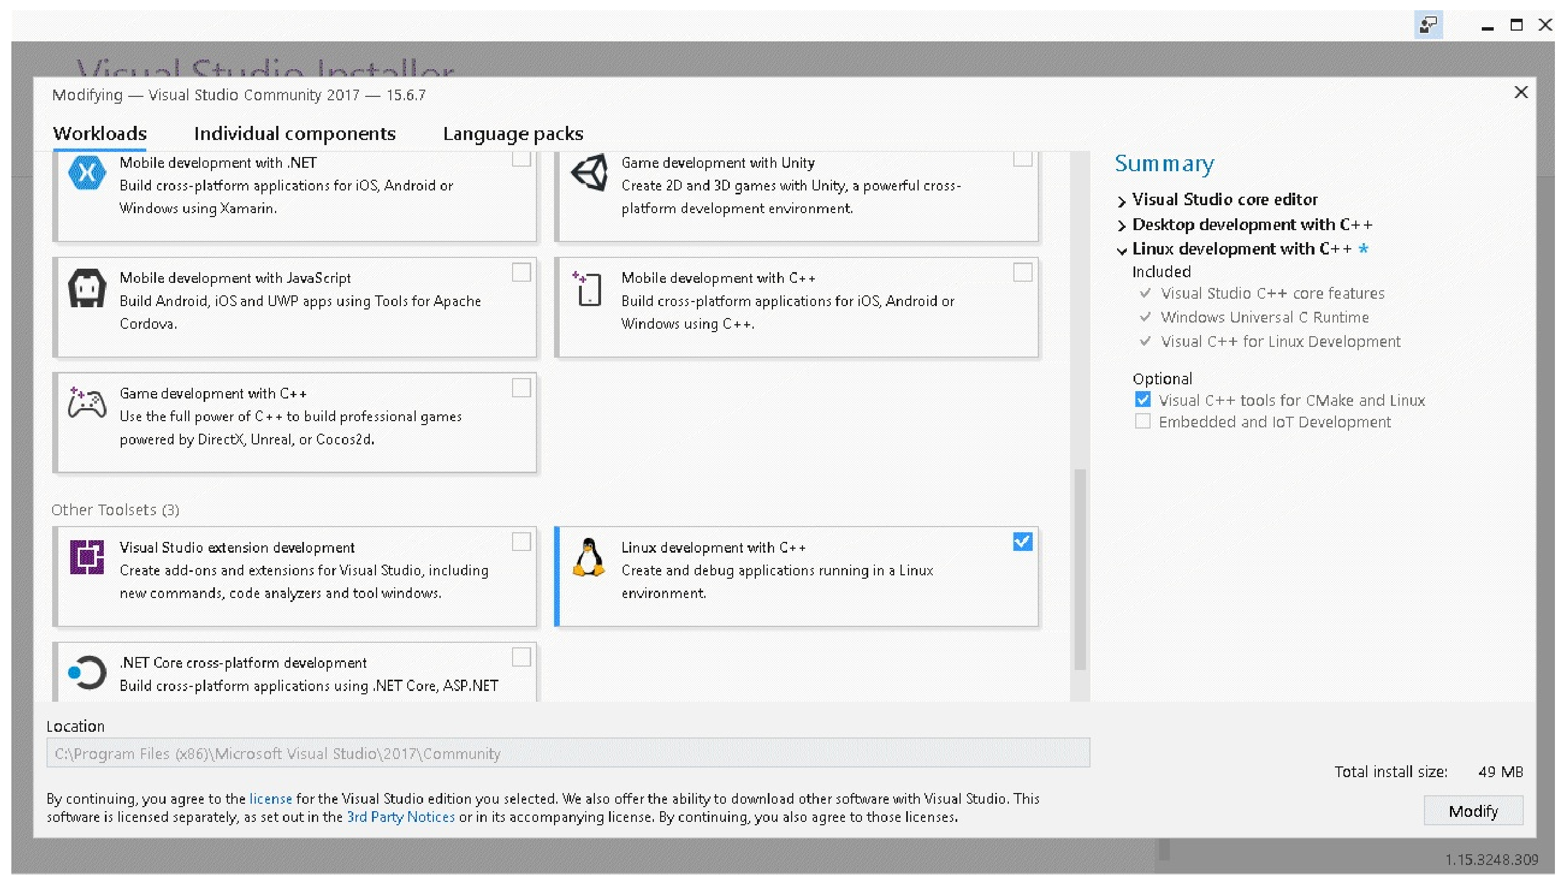Click the Xamarin mobile .NET workload icon

click(x=87, y=173)
